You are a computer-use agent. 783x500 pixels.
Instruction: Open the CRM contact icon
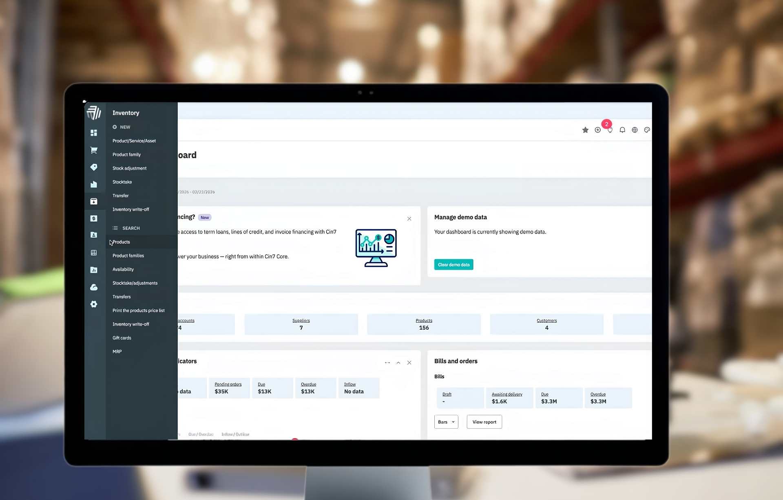(94, 235)
